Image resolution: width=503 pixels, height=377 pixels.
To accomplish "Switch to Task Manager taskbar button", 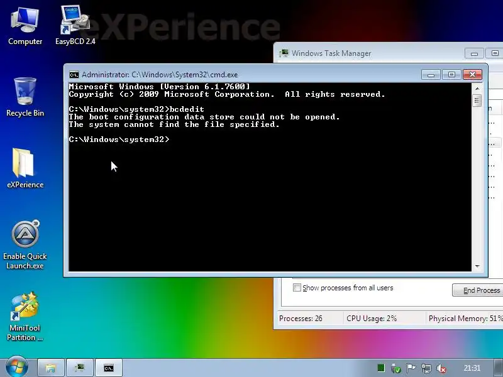I will [x=80, y=368].
